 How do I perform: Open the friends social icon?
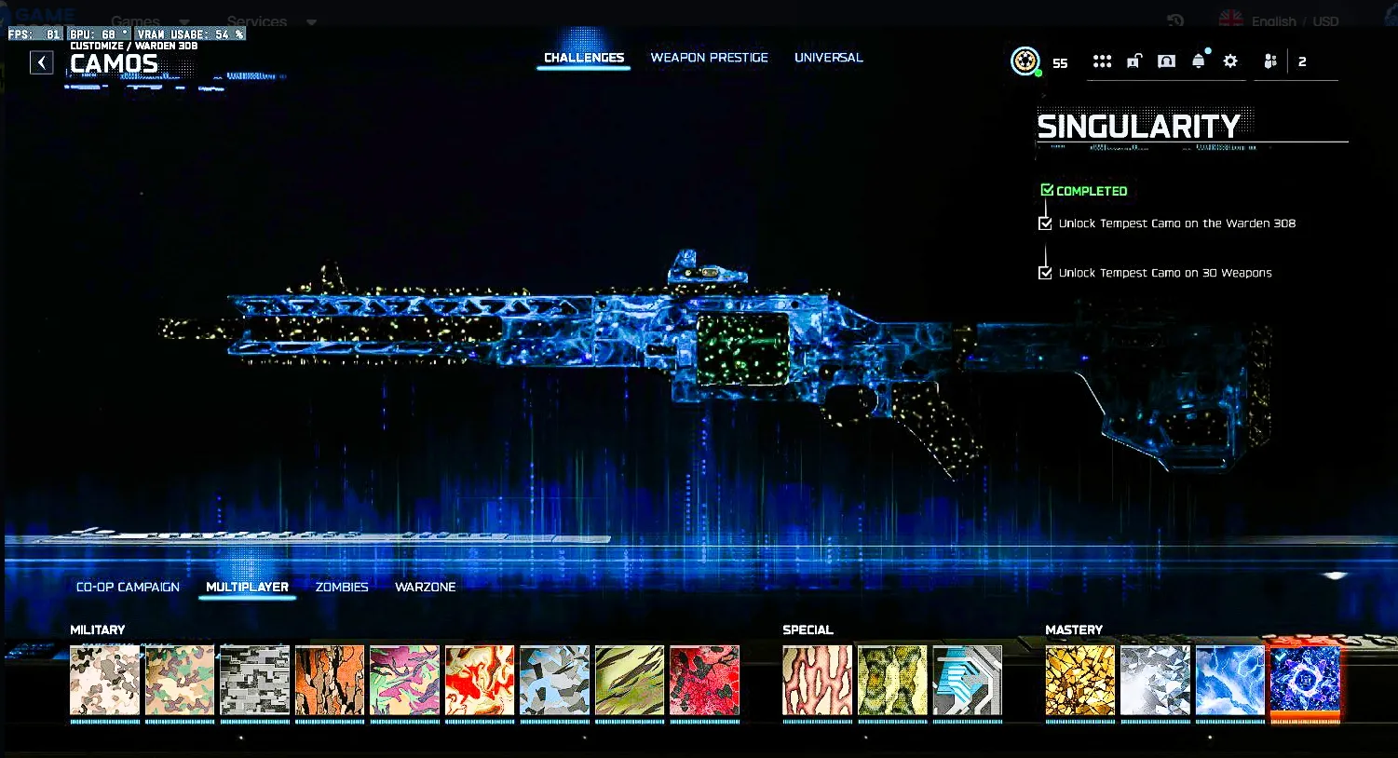coord(1270,61)
